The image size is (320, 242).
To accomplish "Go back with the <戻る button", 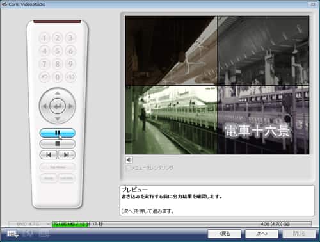I will coord(225,234).
